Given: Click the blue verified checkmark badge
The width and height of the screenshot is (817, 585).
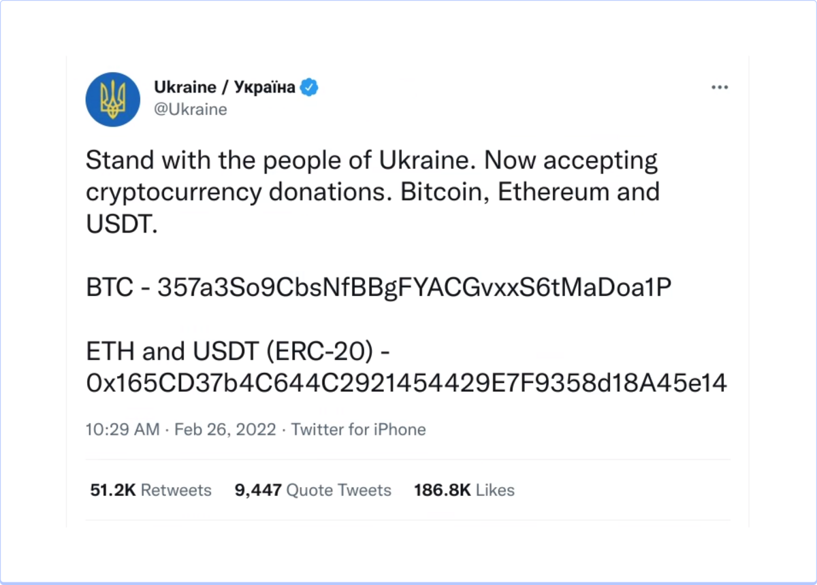Looking at the screenshot, I should 310,87.
